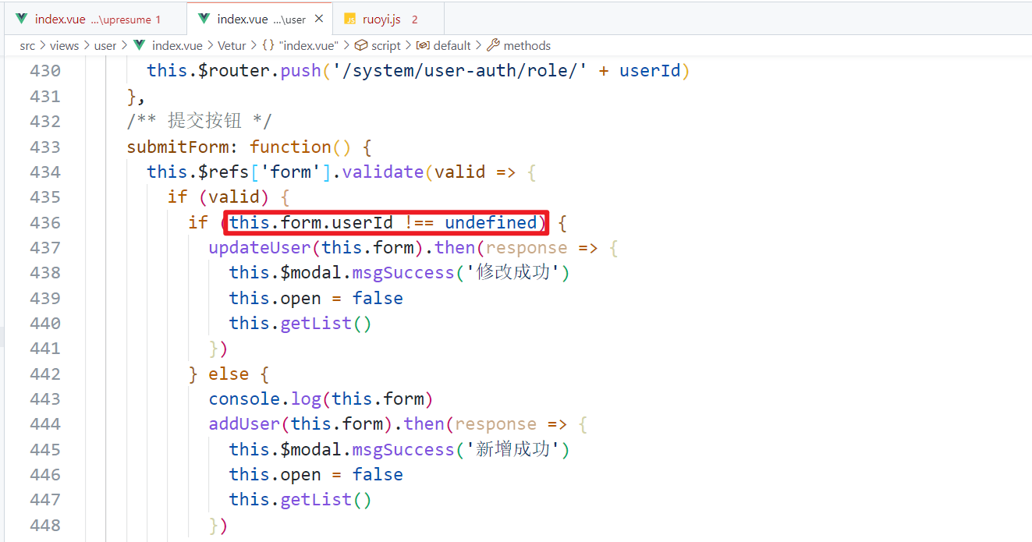Click the wrench icon beside methods breadcrumb

(x=493, y=45)
